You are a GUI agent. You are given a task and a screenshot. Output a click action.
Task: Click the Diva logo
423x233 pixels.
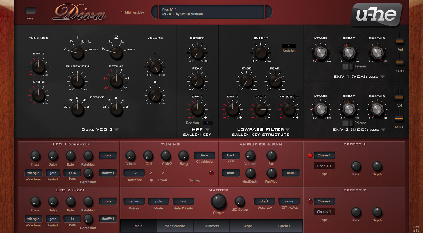(80, 13)
